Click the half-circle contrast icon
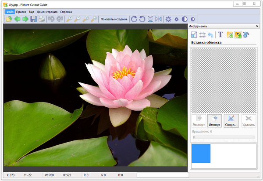 tap(185, 19)
